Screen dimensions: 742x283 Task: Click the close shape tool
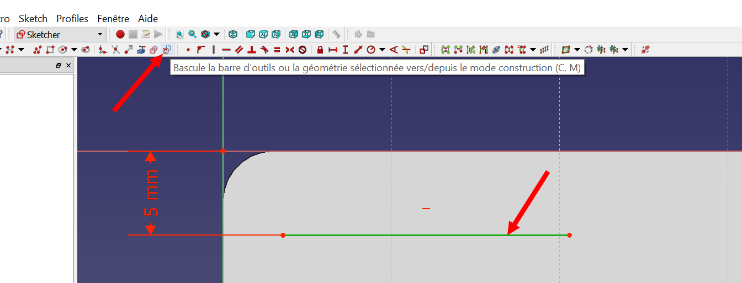click(x=445, y=50)
